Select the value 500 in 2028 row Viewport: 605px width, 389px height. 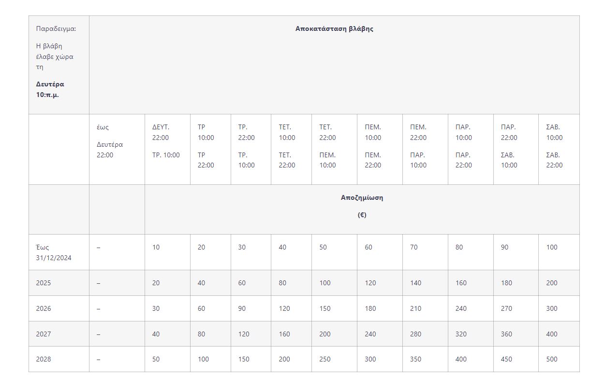coord(552,359)
